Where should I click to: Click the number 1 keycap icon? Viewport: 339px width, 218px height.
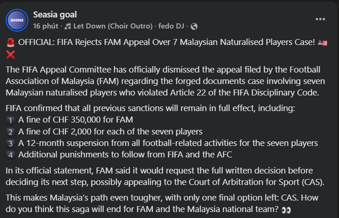click(11, 120)
